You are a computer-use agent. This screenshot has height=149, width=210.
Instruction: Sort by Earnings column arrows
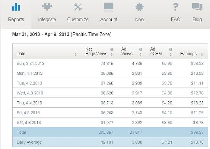coord(202,54)
